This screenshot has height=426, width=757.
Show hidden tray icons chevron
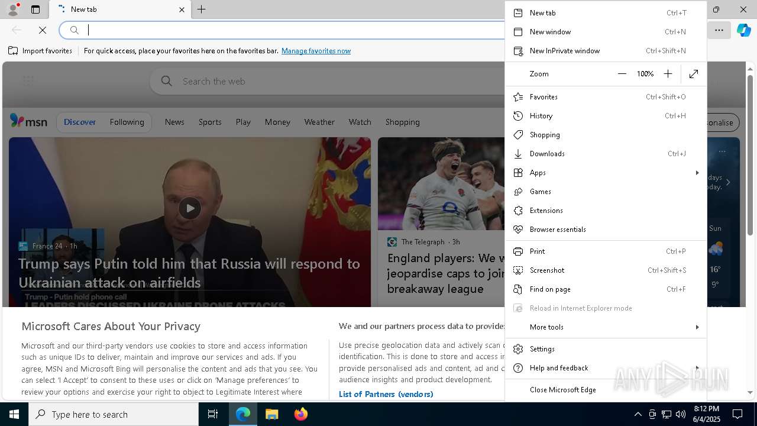pos(638,414)
